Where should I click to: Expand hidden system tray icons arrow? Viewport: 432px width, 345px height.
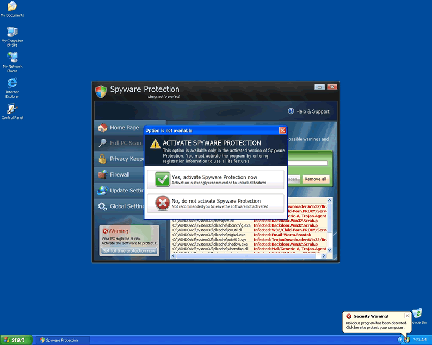pyautogui.click(x=400, y=340)
